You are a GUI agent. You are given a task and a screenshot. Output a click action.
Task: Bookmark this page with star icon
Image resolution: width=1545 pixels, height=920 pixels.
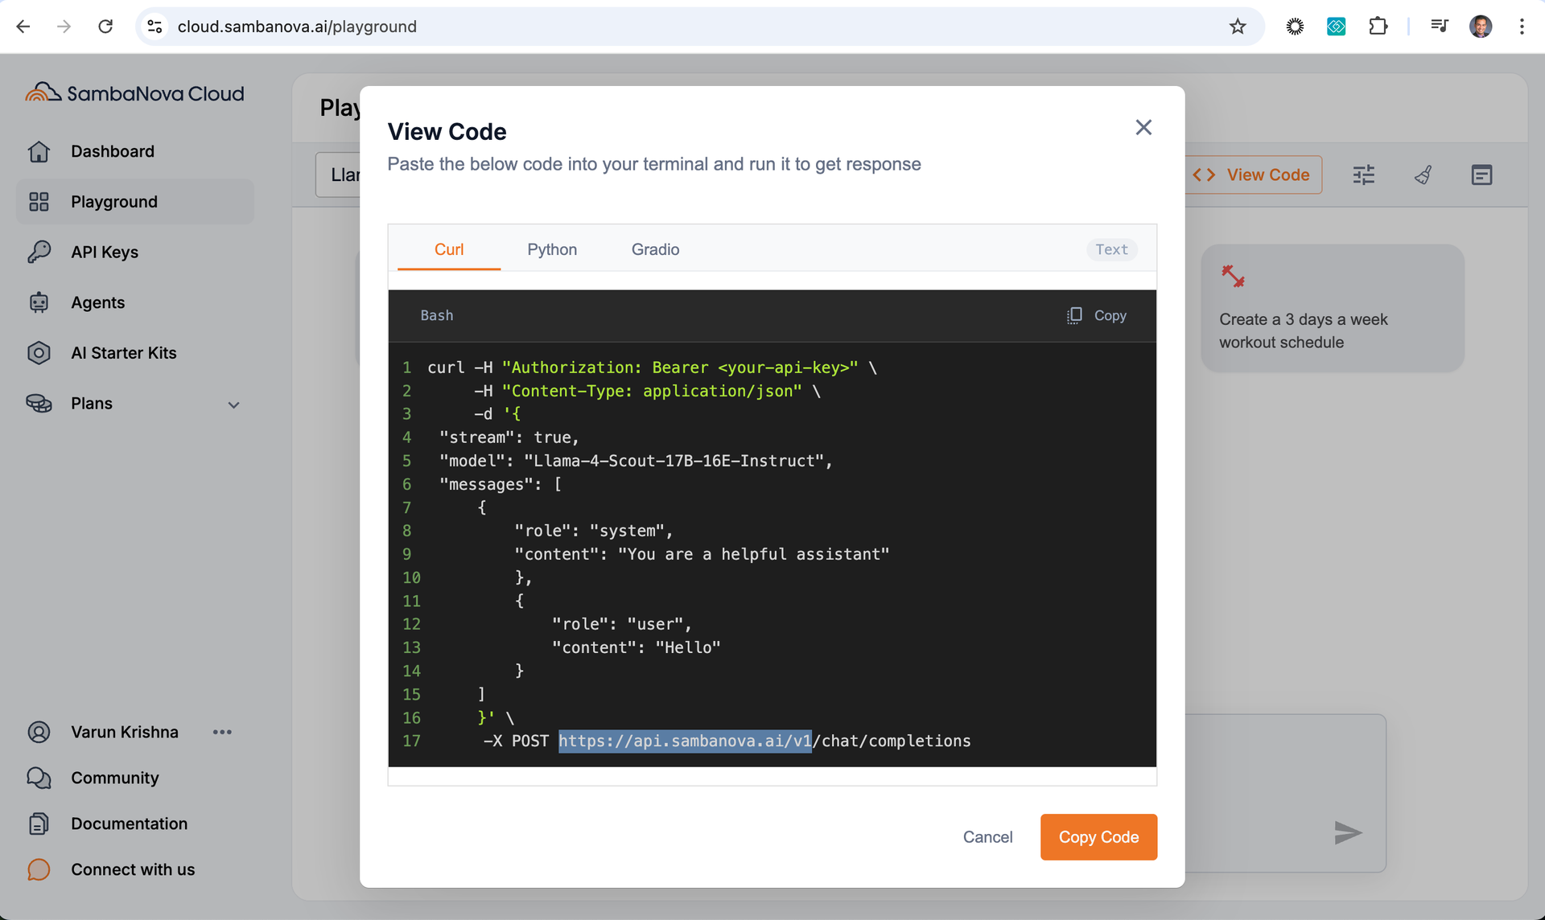coord(1238,27)
